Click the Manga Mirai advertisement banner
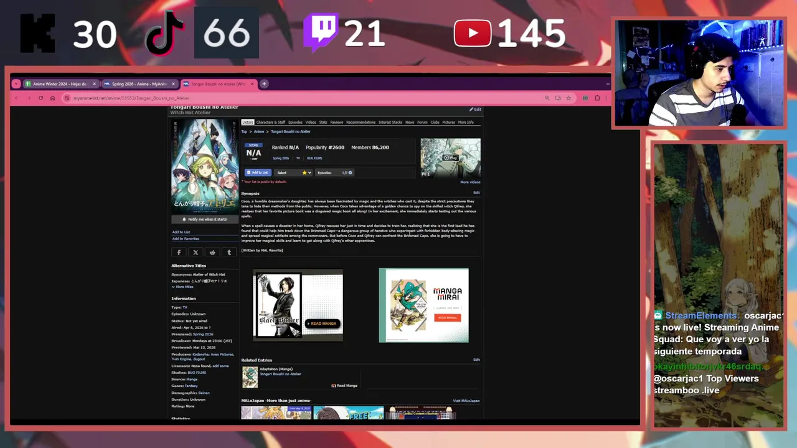The image size is (797, 448). pyautogui.click(x=423, y=305)
